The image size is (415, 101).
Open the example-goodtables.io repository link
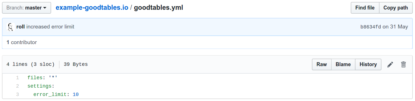tap(92, 8)
